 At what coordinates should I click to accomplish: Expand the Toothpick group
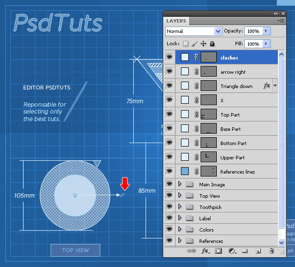point(180,207)
